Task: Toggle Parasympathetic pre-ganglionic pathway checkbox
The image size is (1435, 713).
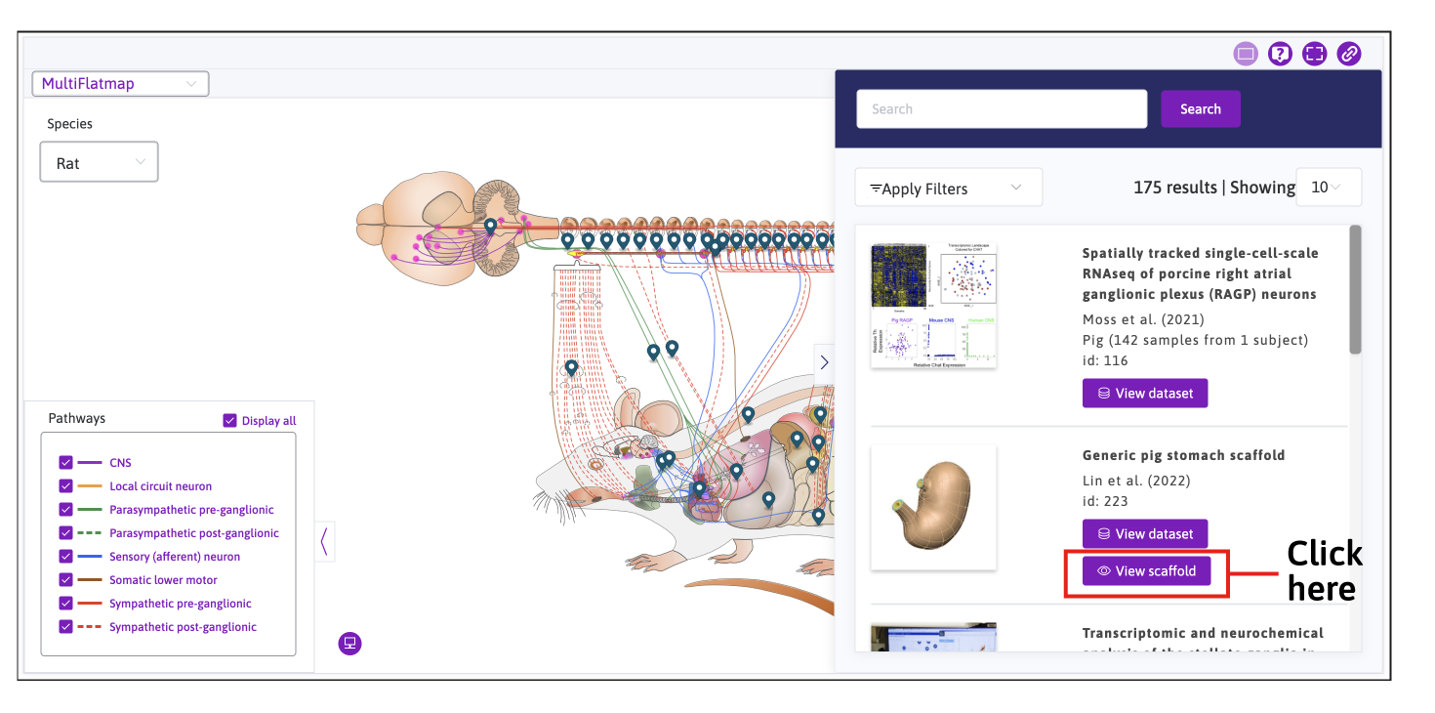Action: point(65,510)
